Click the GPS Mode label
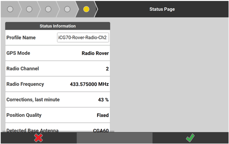The image size is (229, 144). [x=18, y=53]
